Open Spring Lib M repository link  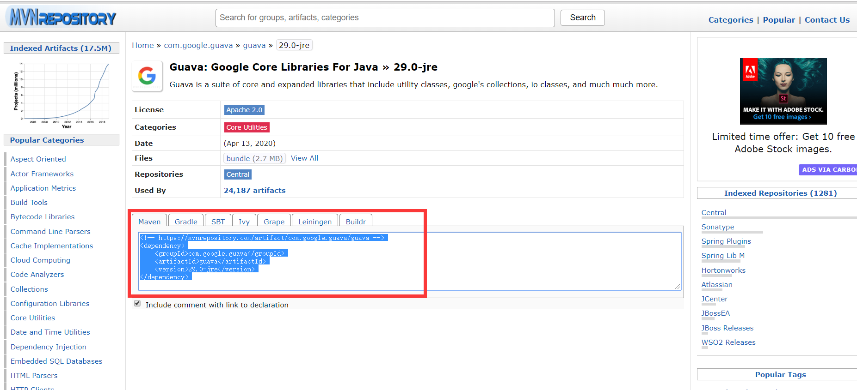coord(723,256)
